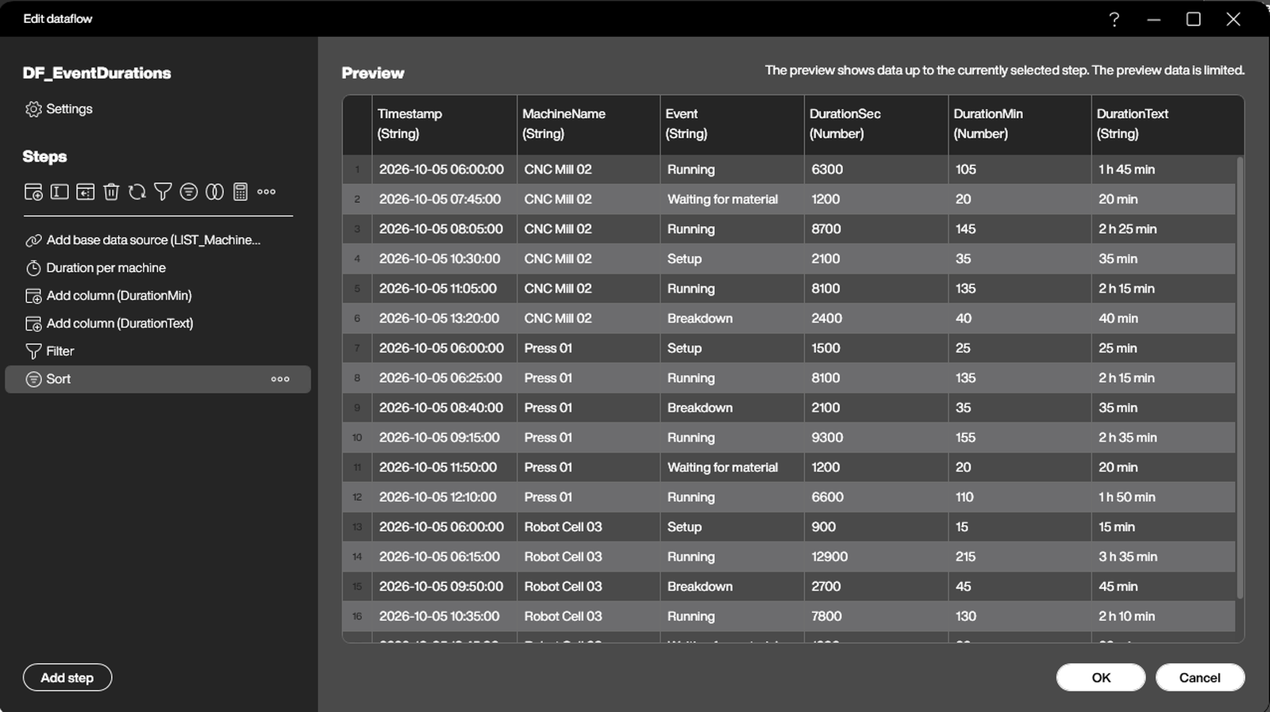The height and width of the screenshot is (712, 1270).
Task: Click the Event column header
Action: (732, 124)
